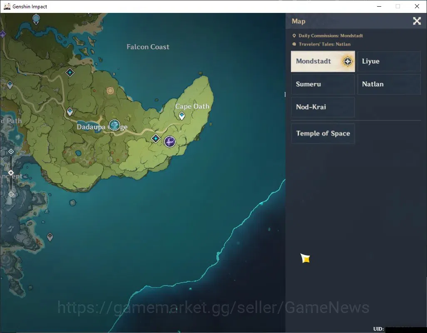Close the Map region panel
The width and height of the screenshot is (427, 333).
click(417, 21)
